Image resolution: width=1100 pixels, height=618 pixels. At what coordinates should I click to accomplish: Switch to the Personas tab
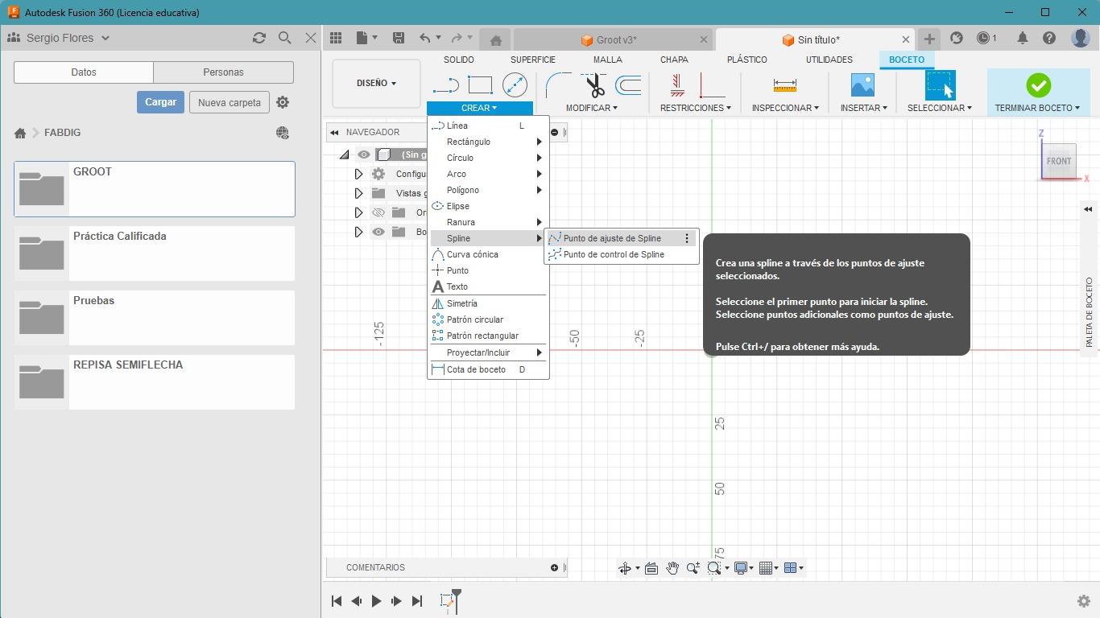pyautogui.click(x=223, y=72)
